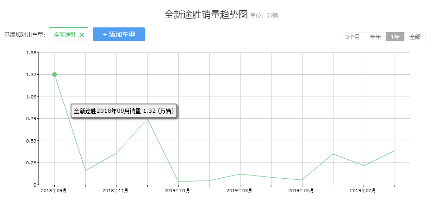Image resolution: width=433 pixels, height=201 pixels.
Task: Click the 0.26 y-axis value
Action: (31, 163)
